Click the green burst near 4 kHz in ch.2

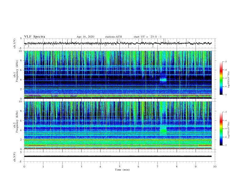163,130
